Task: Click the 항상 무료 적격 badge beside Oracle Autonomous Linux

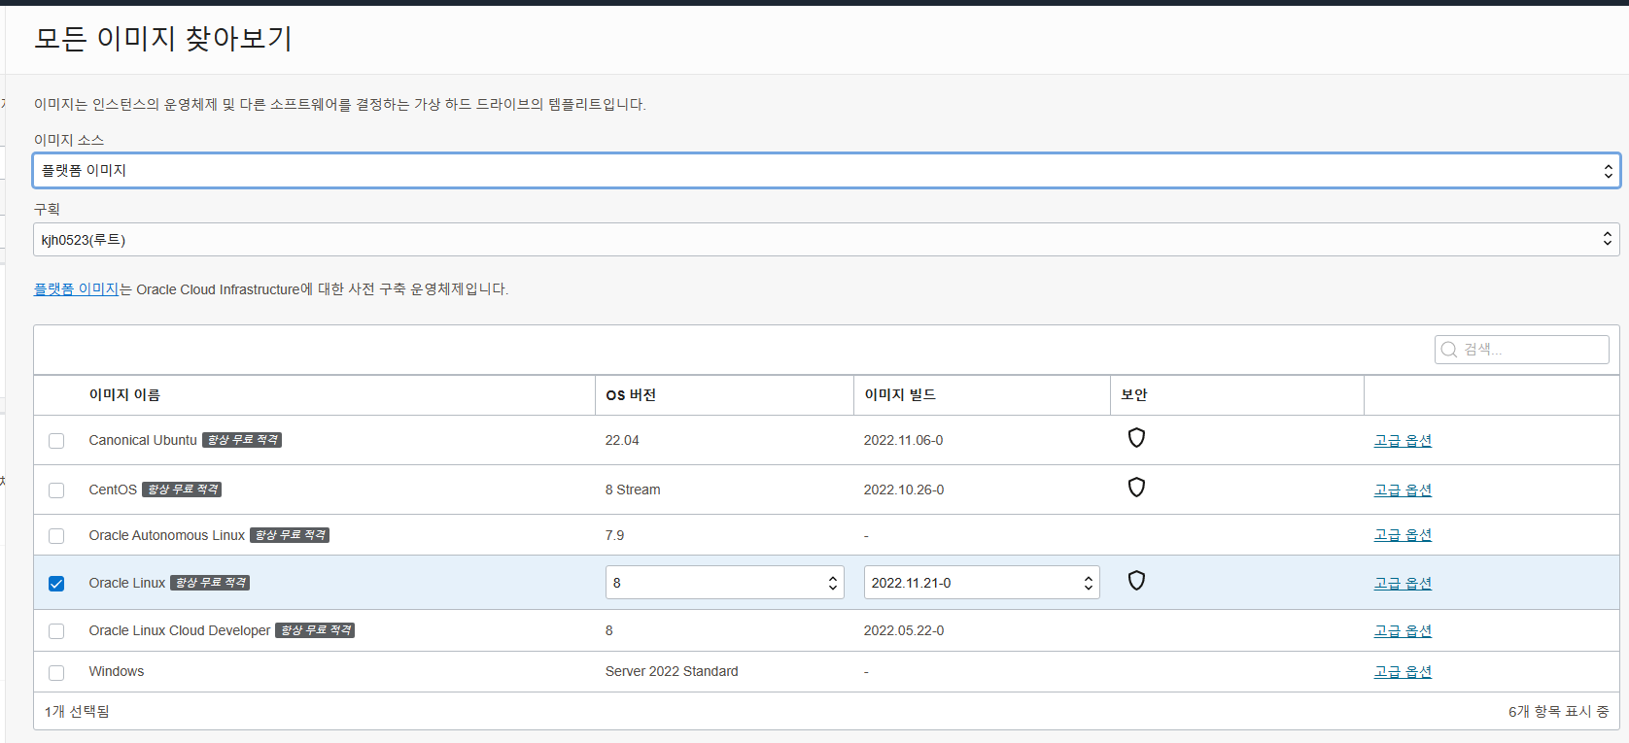Action: 290,535
